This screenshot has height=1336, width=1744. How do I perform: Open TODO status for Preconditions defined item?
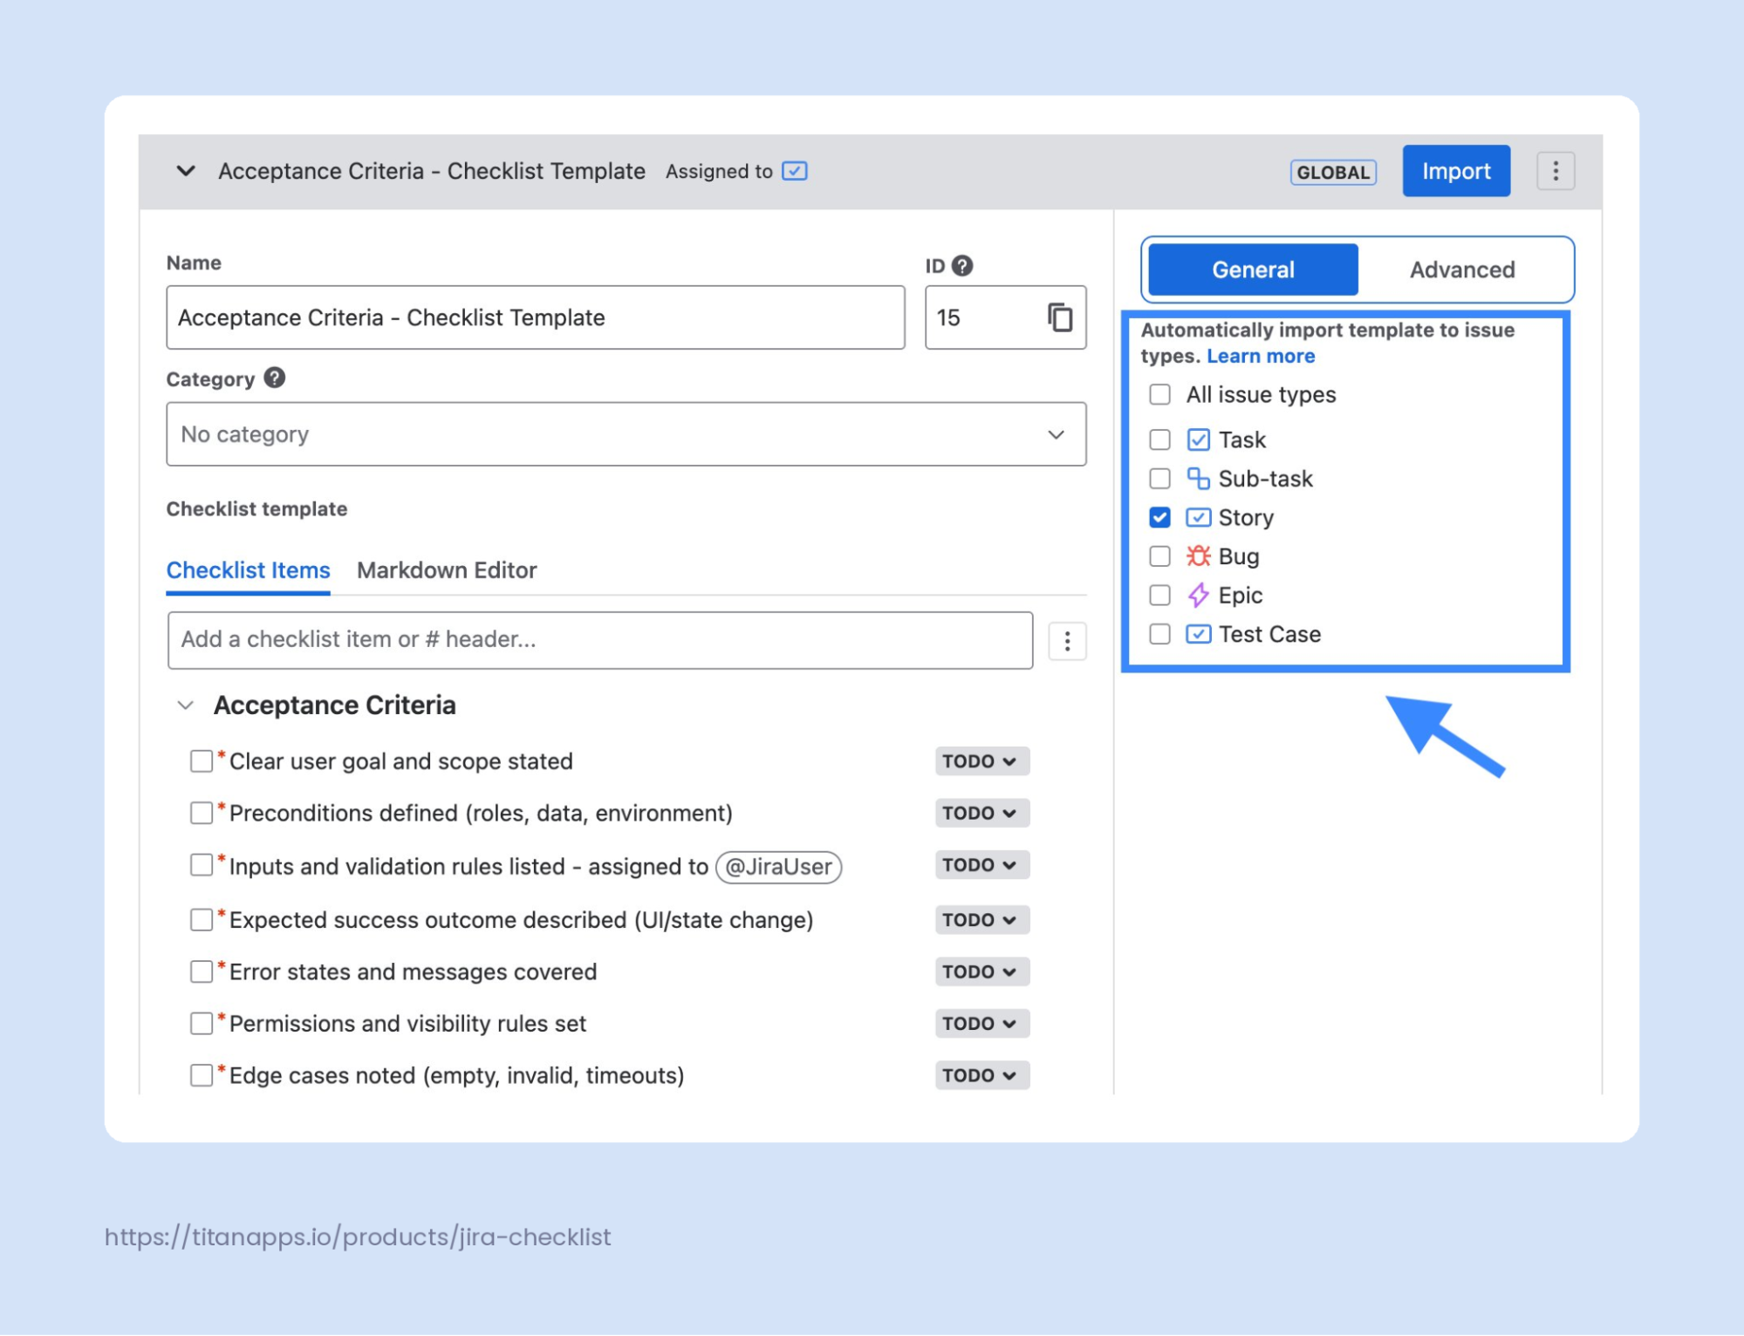[981, 813]
